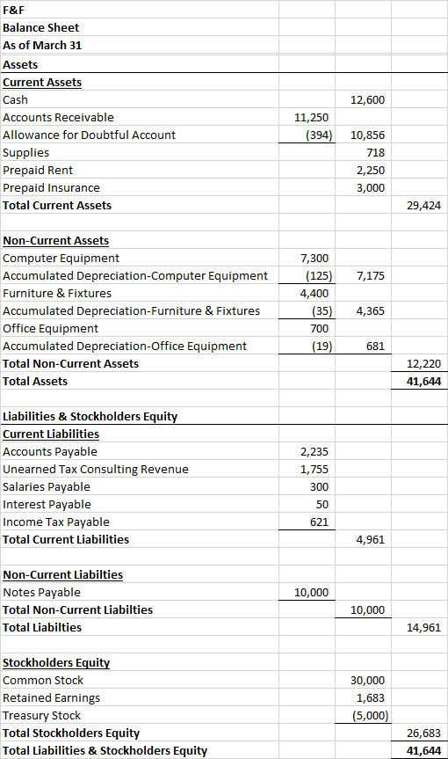
Task: Click the Cash value 12,600
Action: [367, 100]
